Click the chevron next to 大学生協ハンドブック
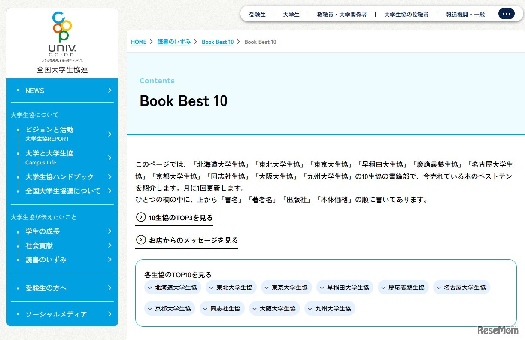The height and width of the screenshot is (340, 525). point(110,176)
